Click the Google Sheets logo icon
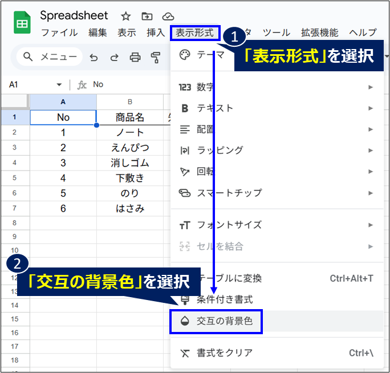This screenshot has height=373, width=390. coord(22,23)
